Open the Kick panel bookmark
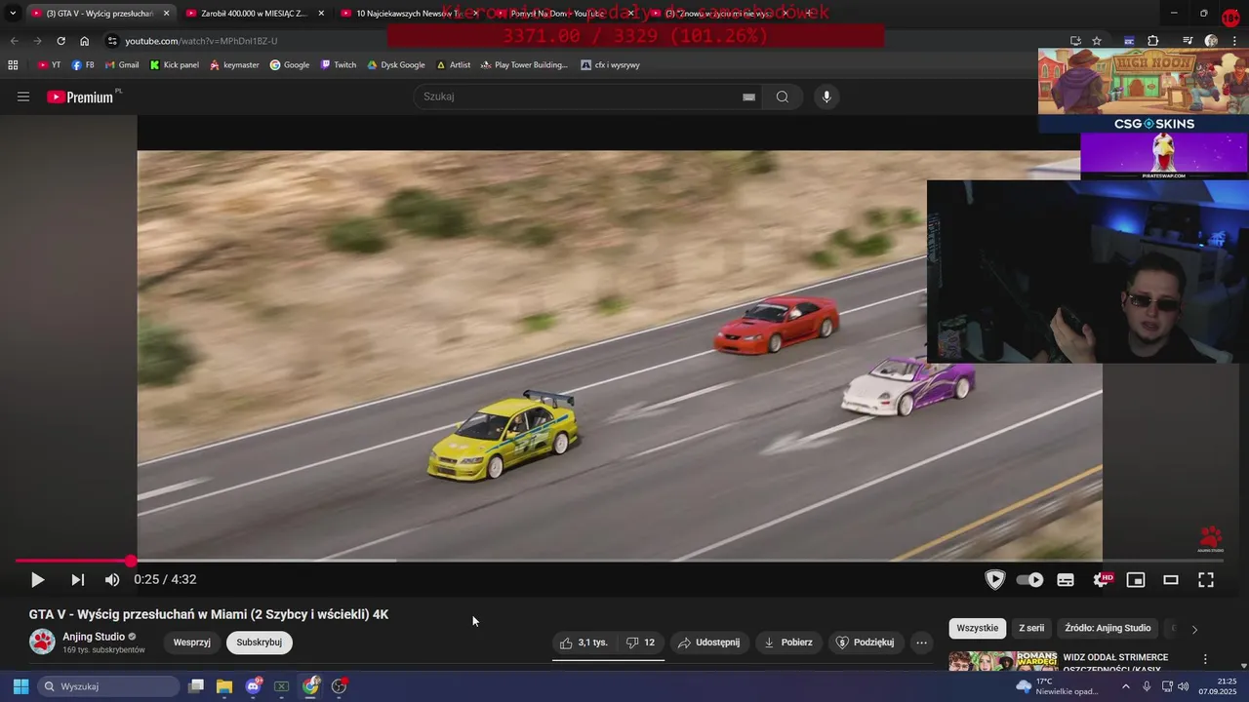Image resolution: width=1249 pixels, height=702 pixels. [x=174, y=65]
